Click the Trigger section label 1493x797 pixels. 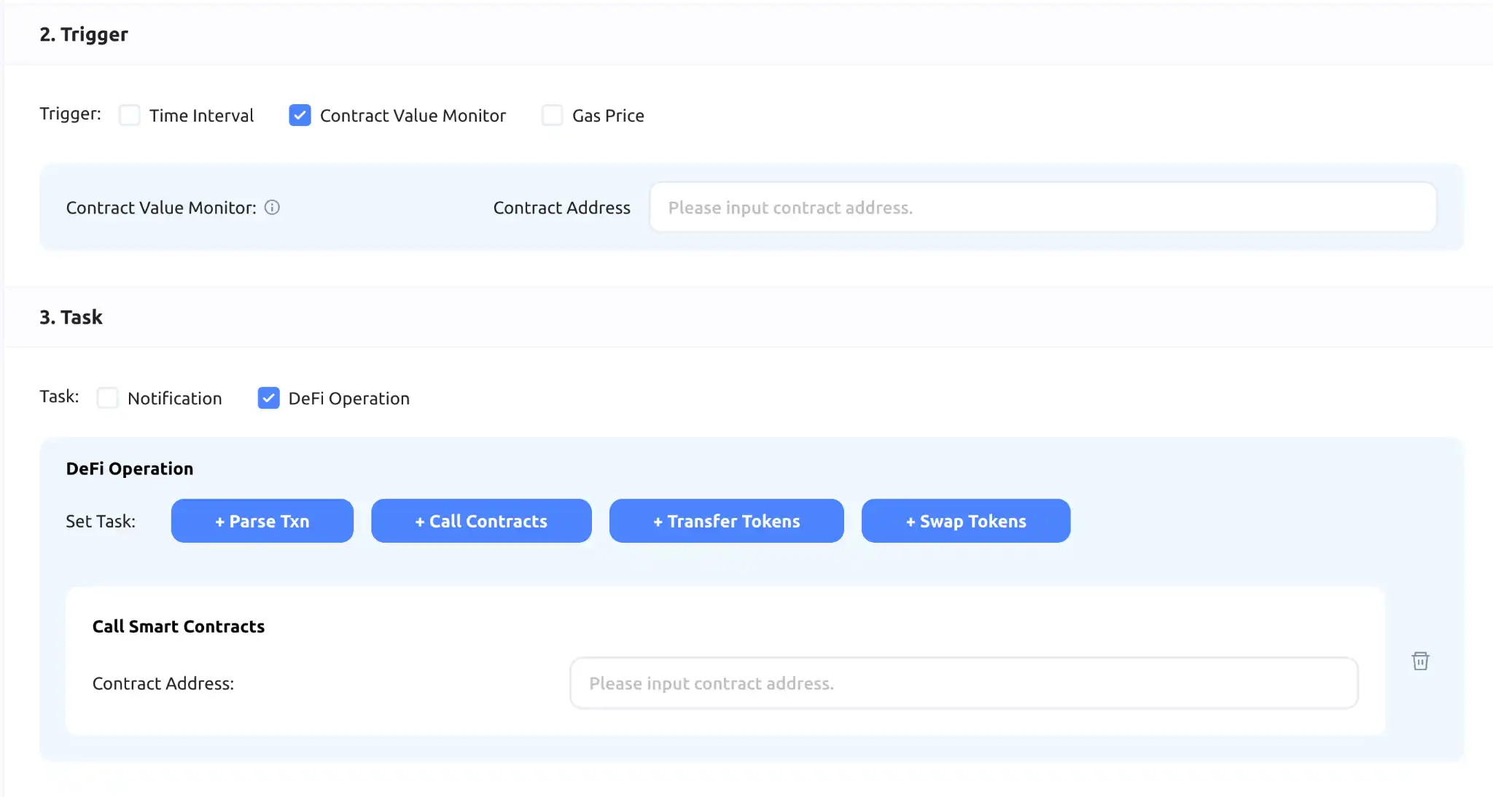[x=84, y=34]
